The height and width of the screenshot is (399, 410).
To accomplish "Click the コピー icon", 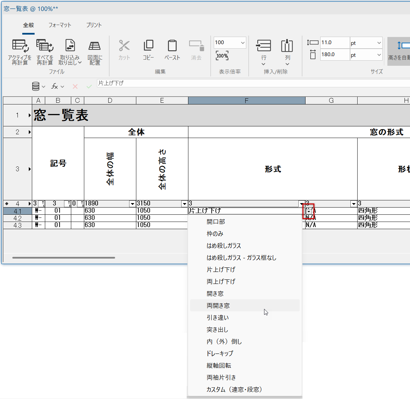I will 148,46.
